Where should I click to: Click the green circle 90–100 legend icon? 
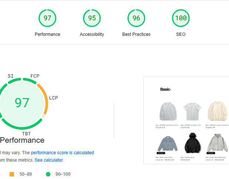tap(48, 174)
